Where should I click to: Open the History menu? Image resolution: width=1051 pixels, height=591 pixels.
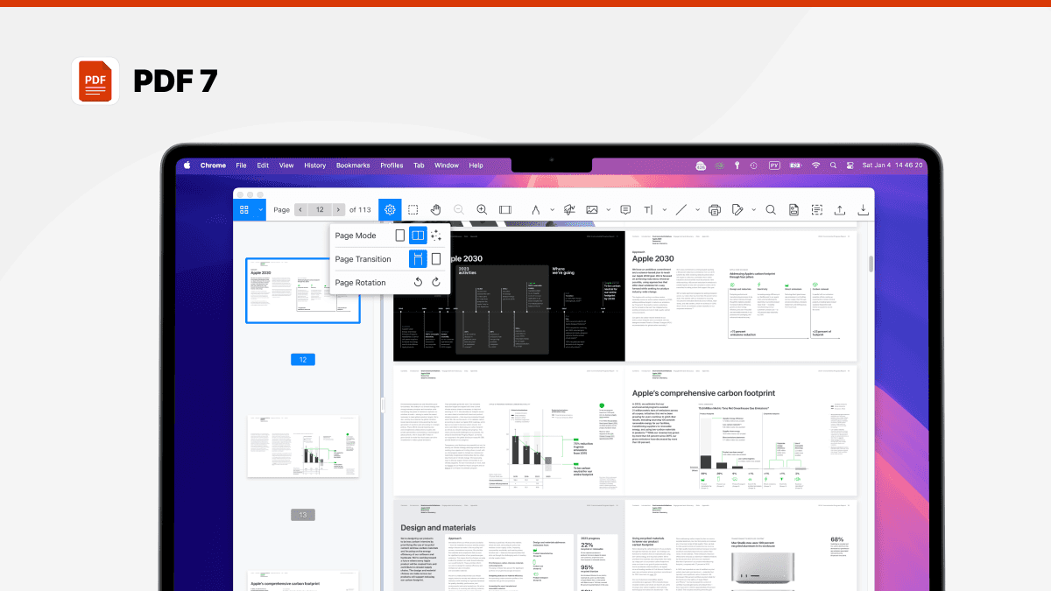[315, 165]
